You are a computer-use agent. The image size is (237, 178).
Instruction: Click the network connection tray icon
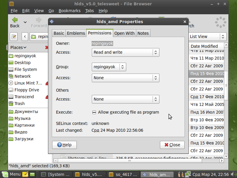click(x=188, y=174)
